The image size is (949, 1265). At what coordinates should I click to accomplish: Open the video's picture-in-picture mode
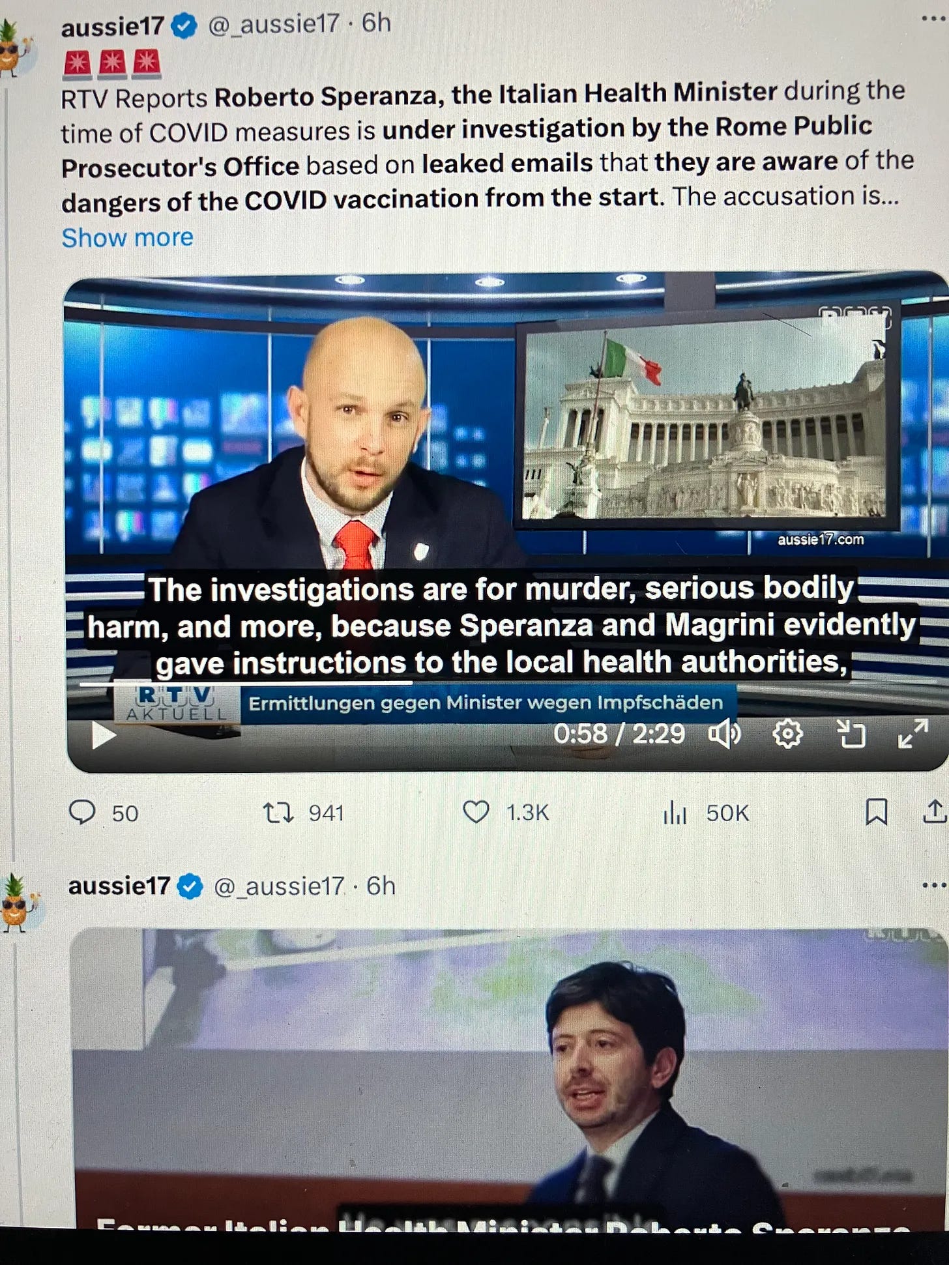pos(851,734)
